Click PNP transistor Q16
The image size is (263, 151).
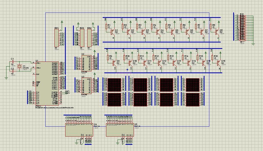pos(218,62)
